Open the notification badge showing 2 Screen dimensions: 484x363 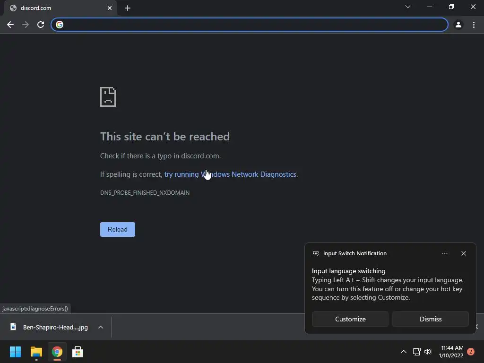pyautogui.click(x=471, y=352)
